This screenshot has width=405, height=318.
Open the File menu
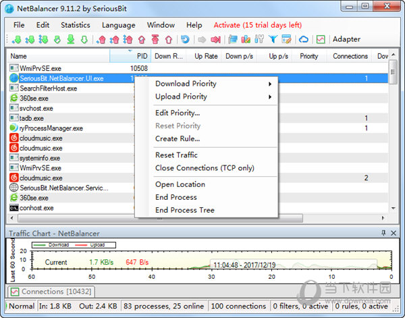(19, 25)
